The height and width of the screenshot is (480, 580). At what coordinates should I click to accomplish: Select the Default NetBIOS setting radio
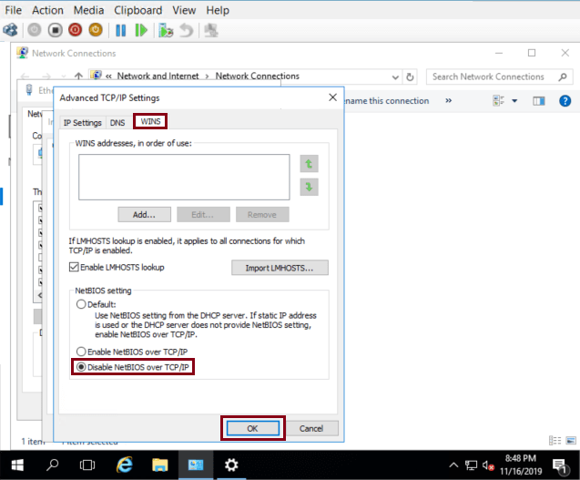(x=81, y=304)
